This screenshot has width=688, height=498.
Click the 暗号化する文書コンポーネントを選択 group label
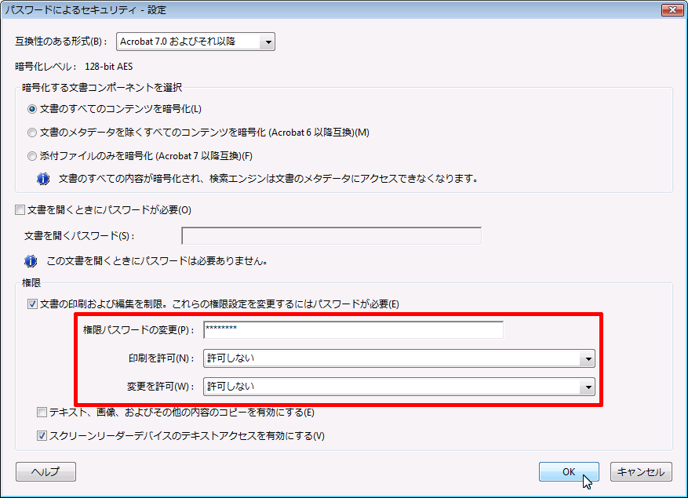[102, 88]
